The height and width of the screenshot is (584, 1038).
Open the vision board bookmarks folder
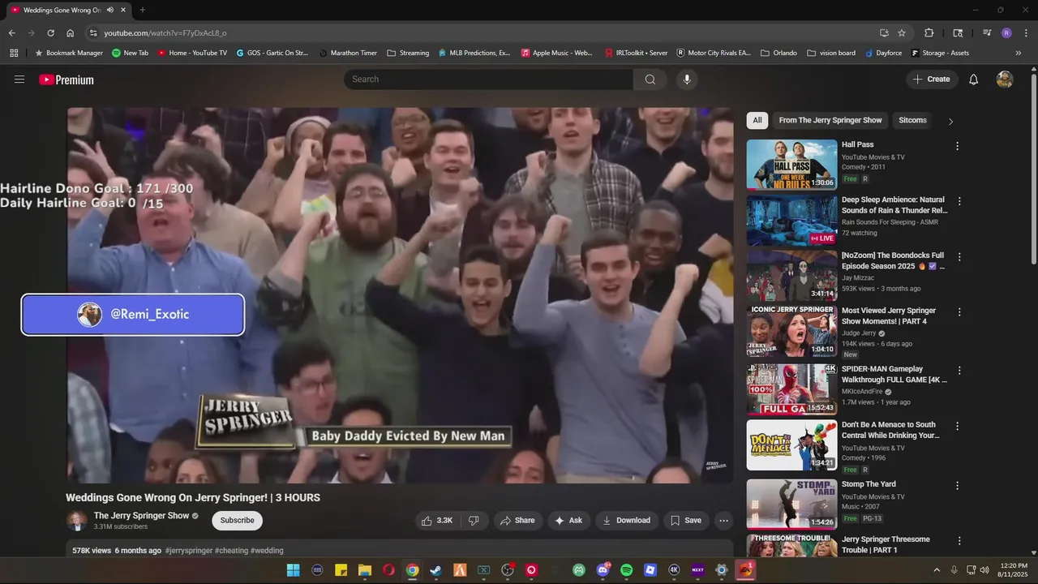tap(831, 53)
